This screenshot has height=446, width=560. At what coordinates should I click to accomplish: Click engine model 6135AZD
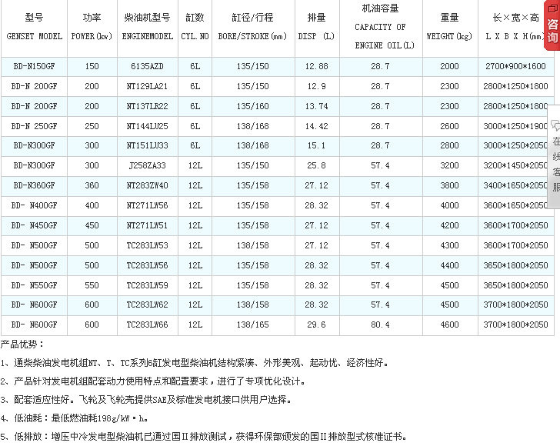[x=147, y=67]
